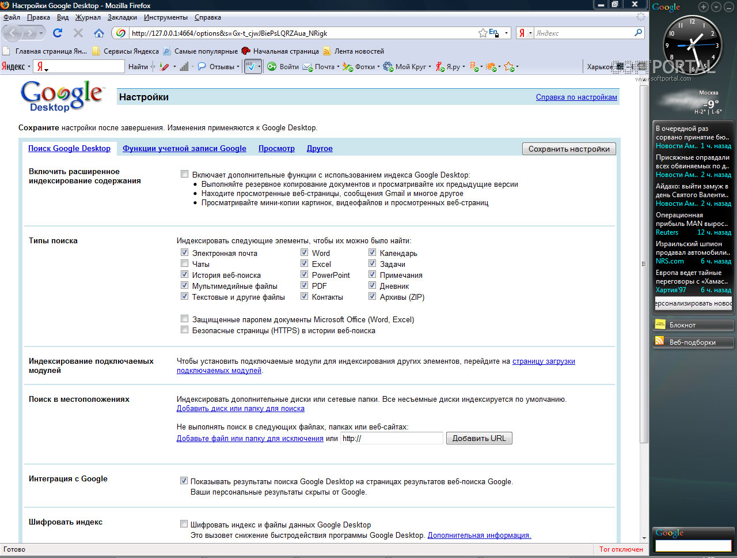This screenshot has width=737, height=558.
Task: Open the Блокнот gadget in the sidebar
Action: tap(693, 325)
